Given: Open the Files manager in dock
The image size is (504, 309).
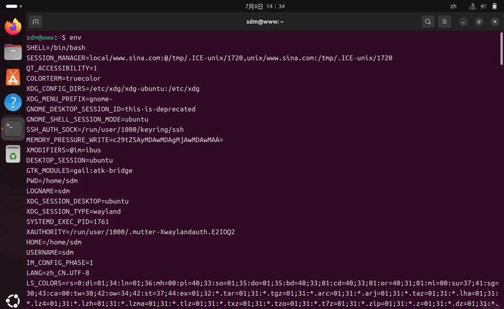Looking at the screenshot, I should (13, 52).
